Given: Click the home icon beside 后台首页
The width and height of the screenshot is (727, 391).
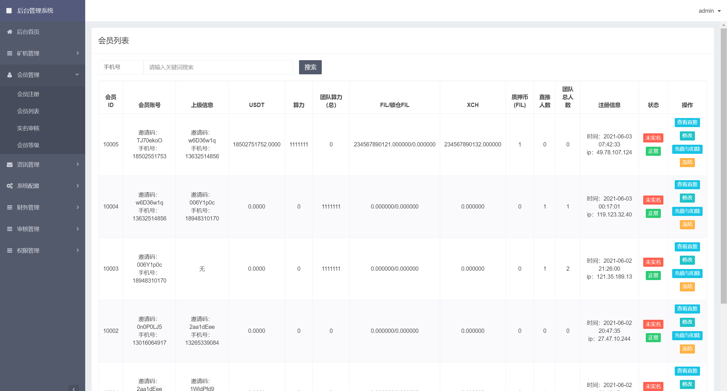Looking at the screenshot, I should [10, 32].
